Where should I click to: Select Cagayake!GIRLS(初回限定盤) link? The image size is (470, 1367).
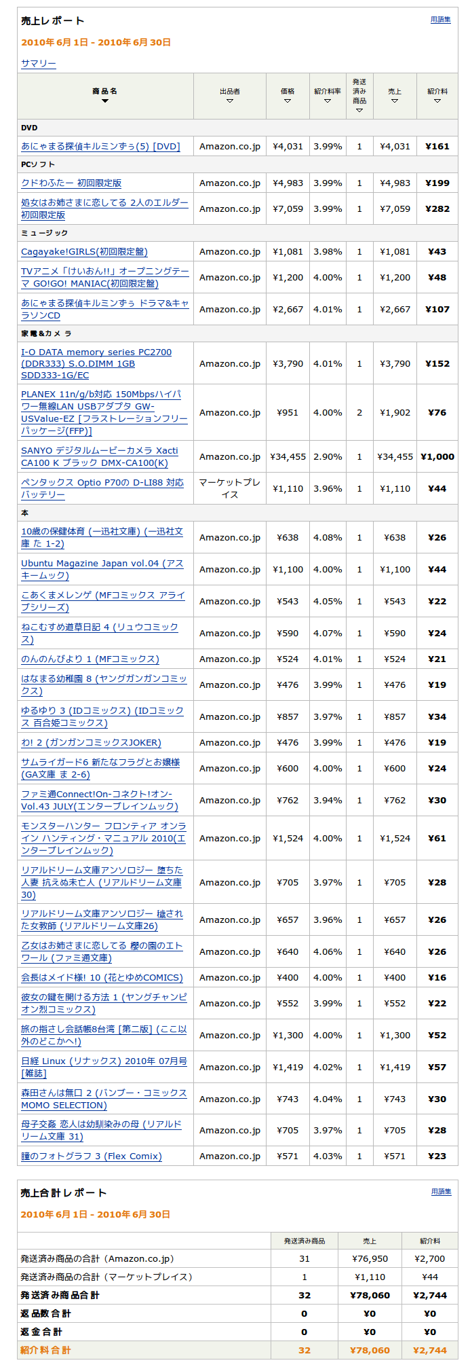tap(84, 251)
